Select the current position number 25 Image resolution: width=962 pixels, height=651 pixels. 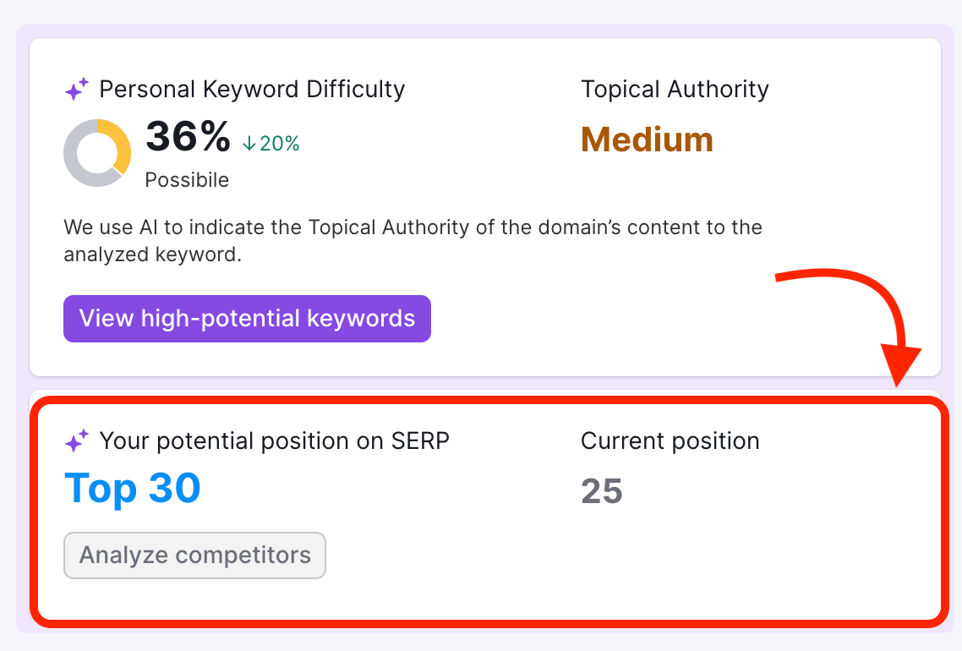602,491
